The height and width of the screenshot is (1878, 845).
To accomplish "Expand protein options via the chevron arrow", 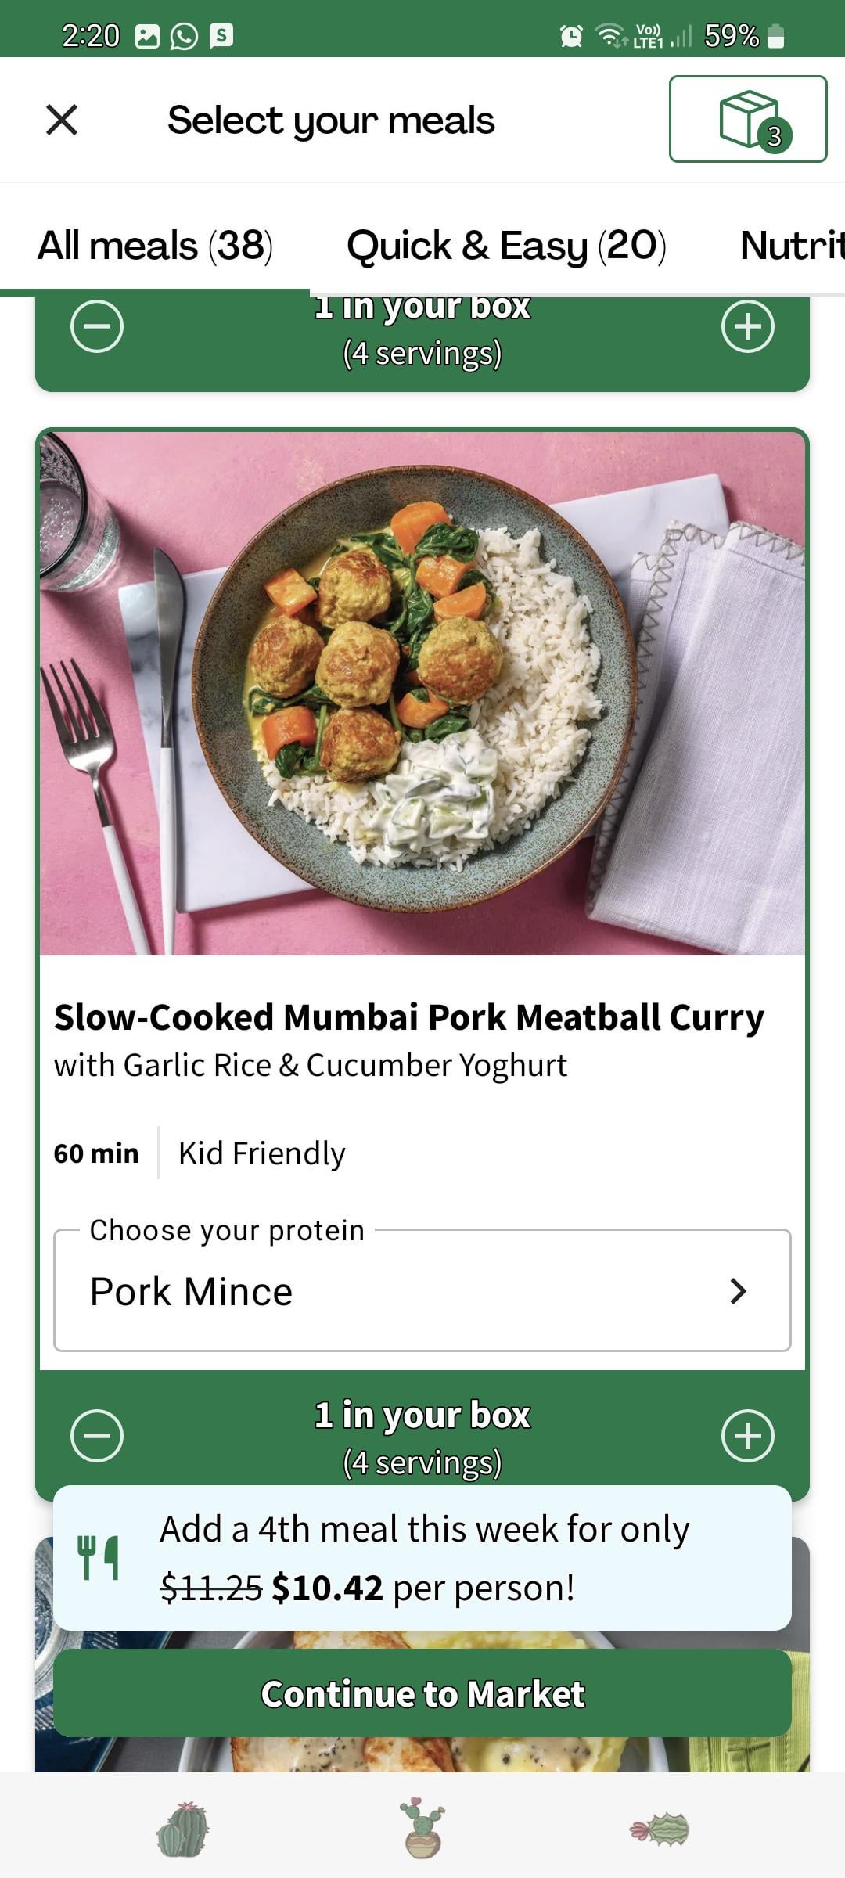I will (737, 1290).
